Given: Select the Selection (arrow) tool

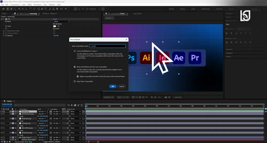Looking at the screenshot, I should pos(8,9).
